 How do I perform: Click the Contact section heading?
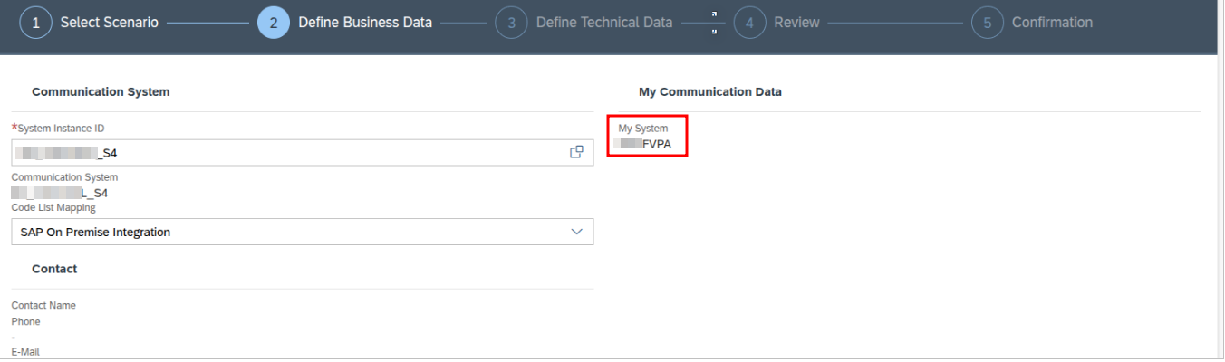click(54, 269)
